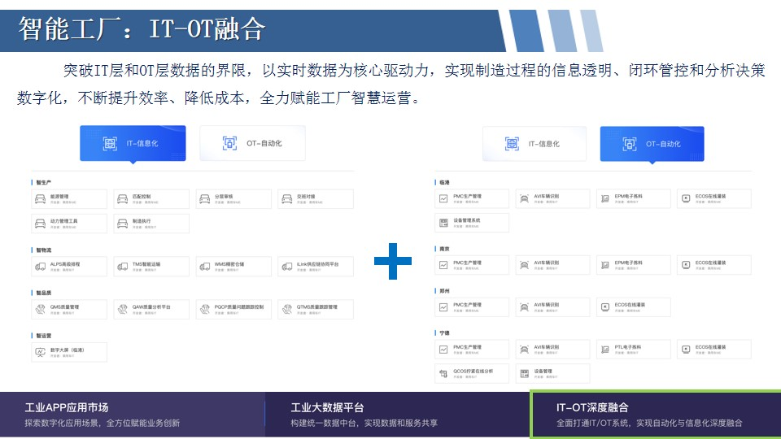
Task: Open 南京 ECOS在线灌装 card
Action: pyautogui.click(x=714, y=265)
